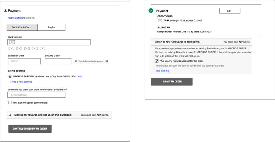
Task: Click the last accepted card logo placeholder
Action: tap(43, 48)
